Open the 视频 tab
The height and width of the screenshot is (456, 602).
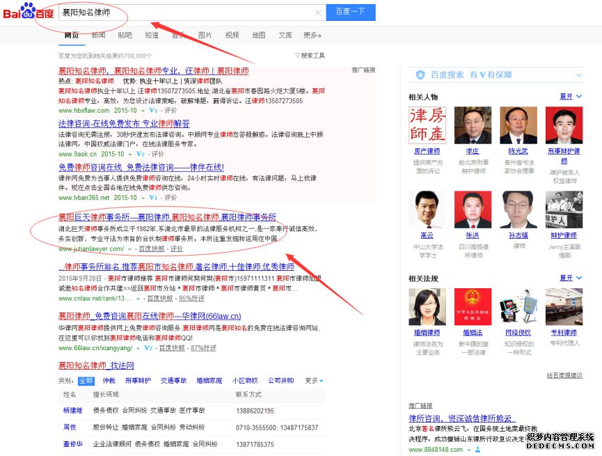click(x=232, y=36)
